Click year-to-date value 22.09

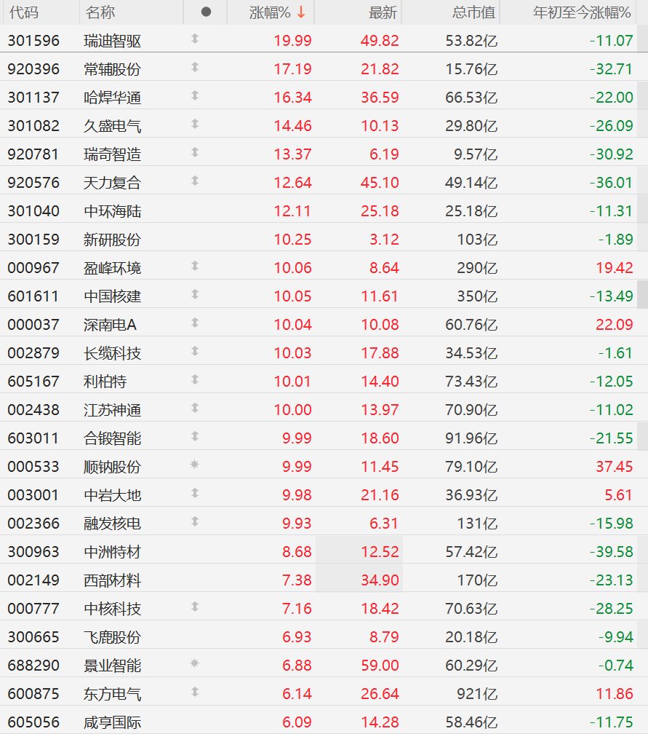point(615,325)
